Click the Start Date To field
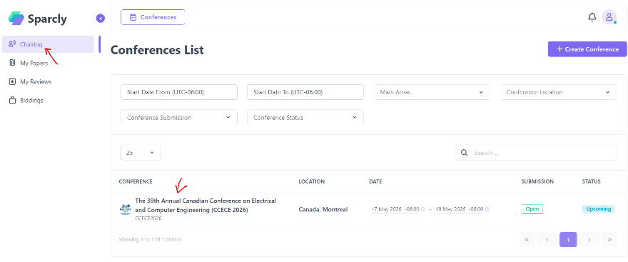Image resolution: width=628 pixels, height=262 pixels. (x=305, y=92)
